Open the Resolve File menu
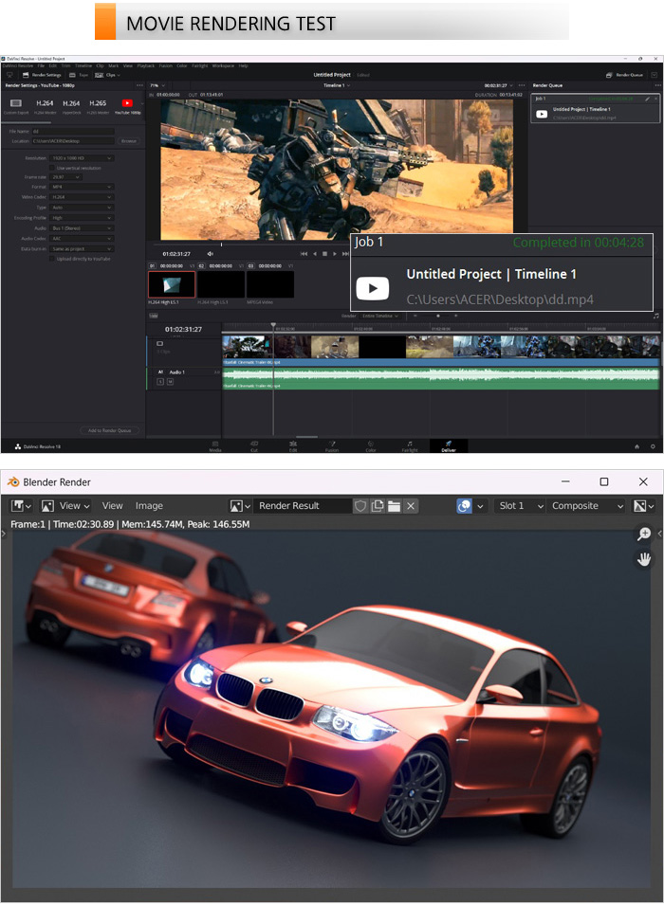Viewport: 664px width, 906px height. 41,66
